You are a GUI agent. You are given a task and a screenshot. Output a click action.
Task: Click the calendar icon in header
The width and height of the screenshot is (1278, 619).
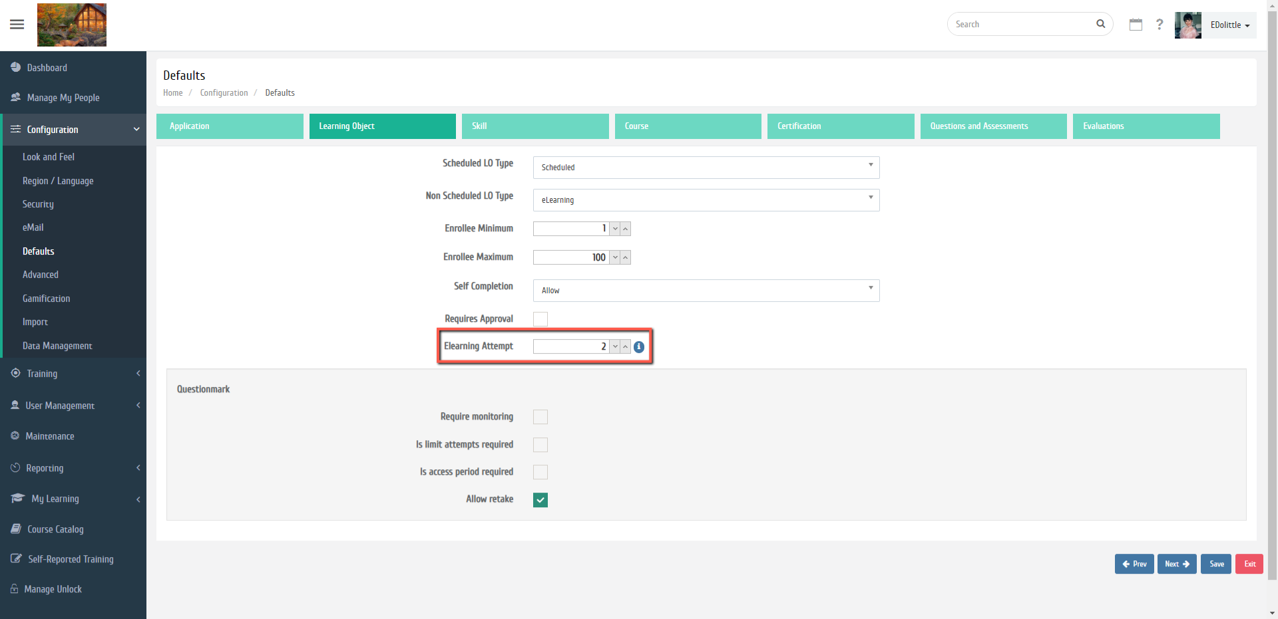point(1136,25)
